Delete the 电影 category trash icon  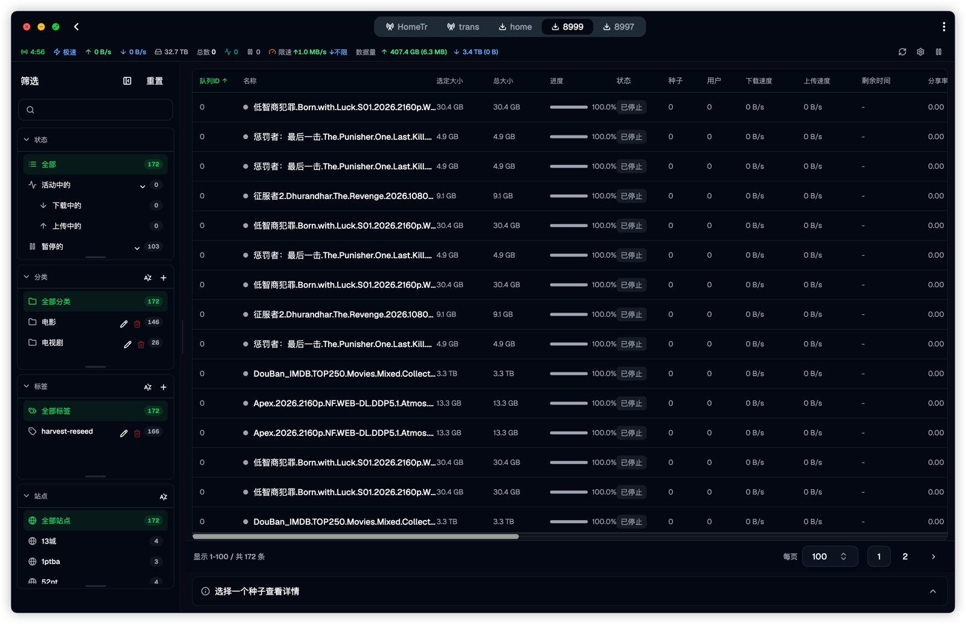pyautogui.click(x=137, y=323)
